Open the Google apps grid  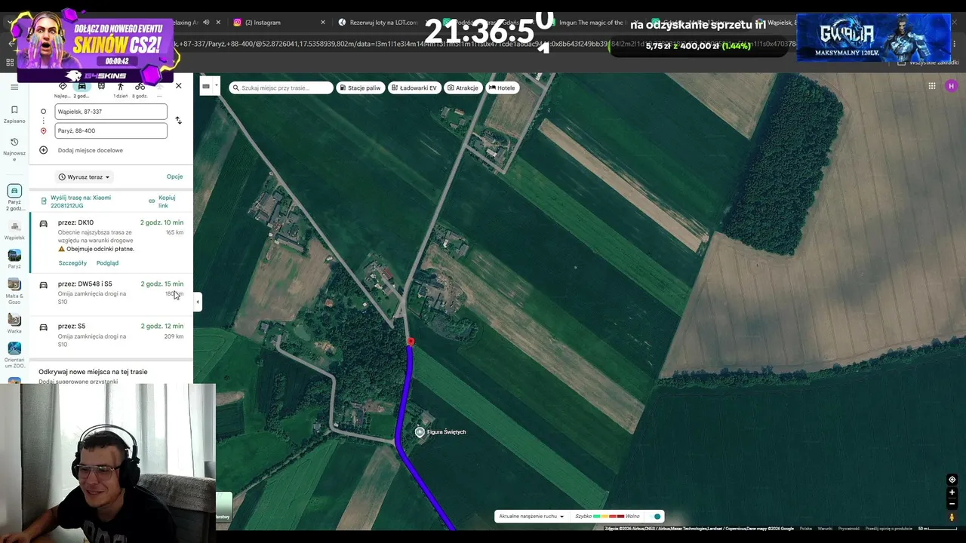(932, 86)
